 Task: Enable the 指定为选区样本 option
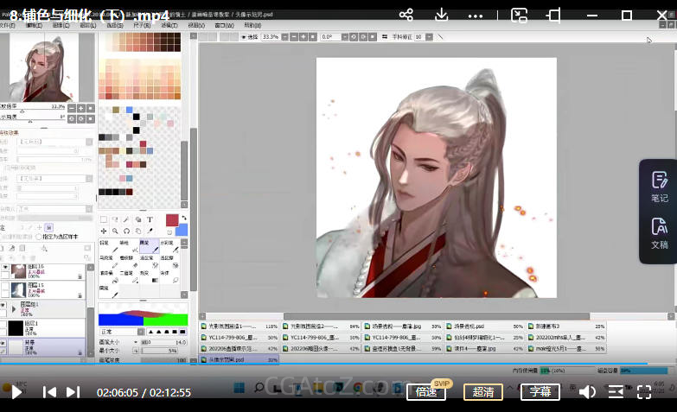coord(38,237)
